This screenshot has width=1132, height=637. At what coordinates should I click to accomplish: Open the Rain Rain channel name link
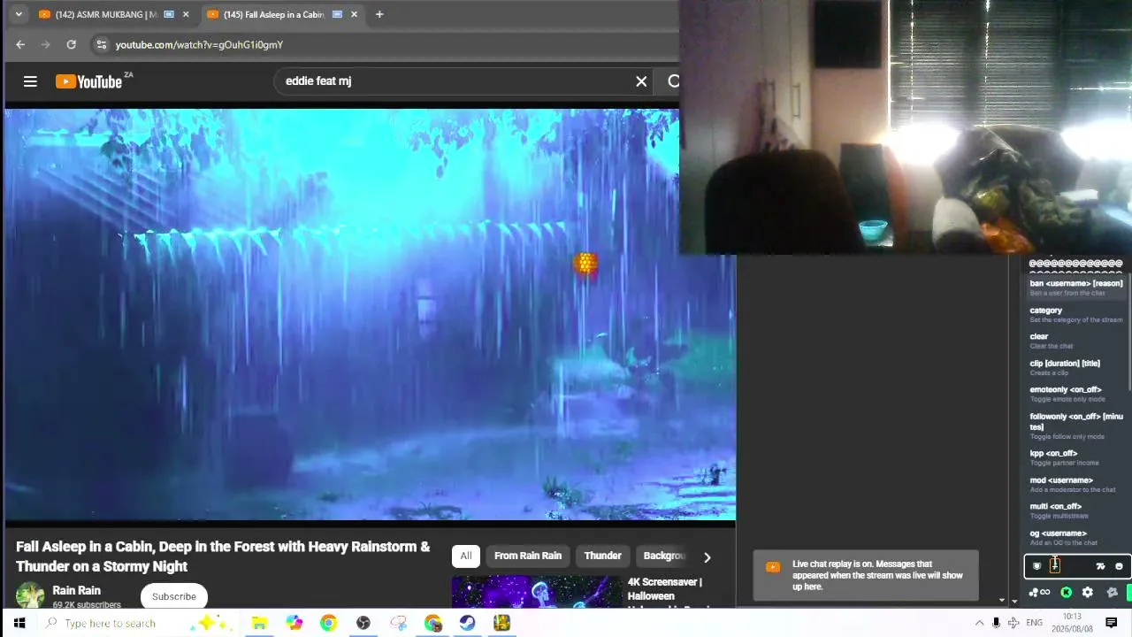click(x=76, y=590)
